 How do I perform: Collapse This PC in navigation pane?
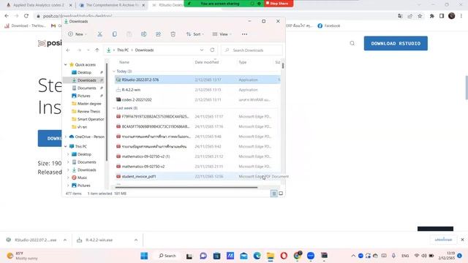[x=66, y=146]
